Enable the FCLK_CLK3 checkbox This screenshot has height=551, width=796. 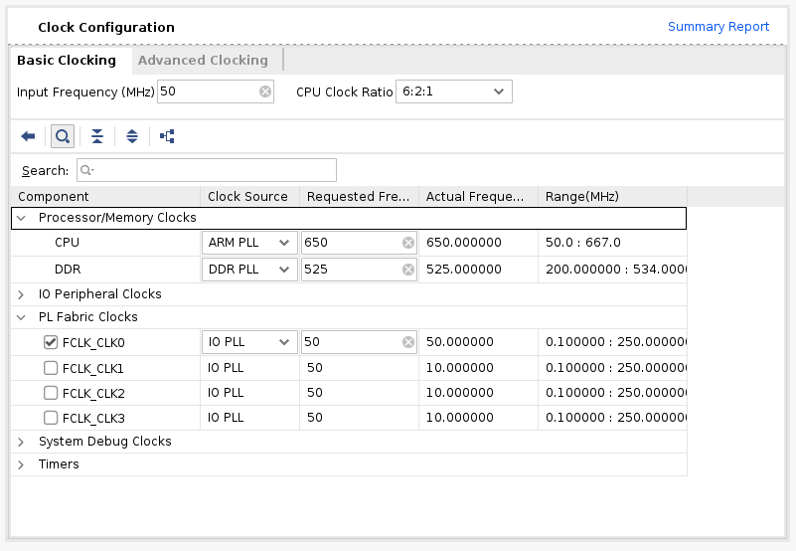(x=51, y=418)
